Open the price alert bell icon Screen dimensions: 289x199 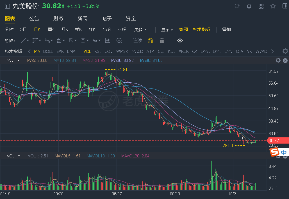(249, 6)
